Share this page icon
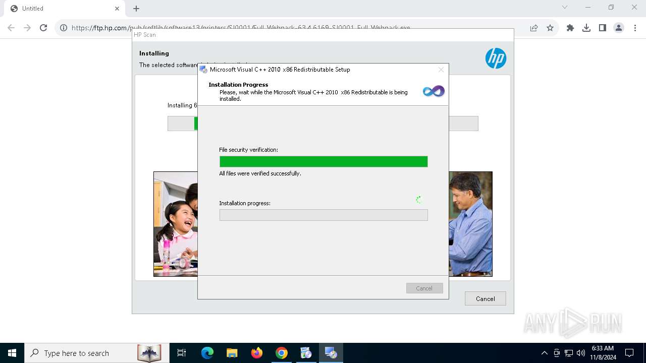Image resolution: width=646 pixels, height=363 pixels. pyautogui.click(x=534, y=28)
